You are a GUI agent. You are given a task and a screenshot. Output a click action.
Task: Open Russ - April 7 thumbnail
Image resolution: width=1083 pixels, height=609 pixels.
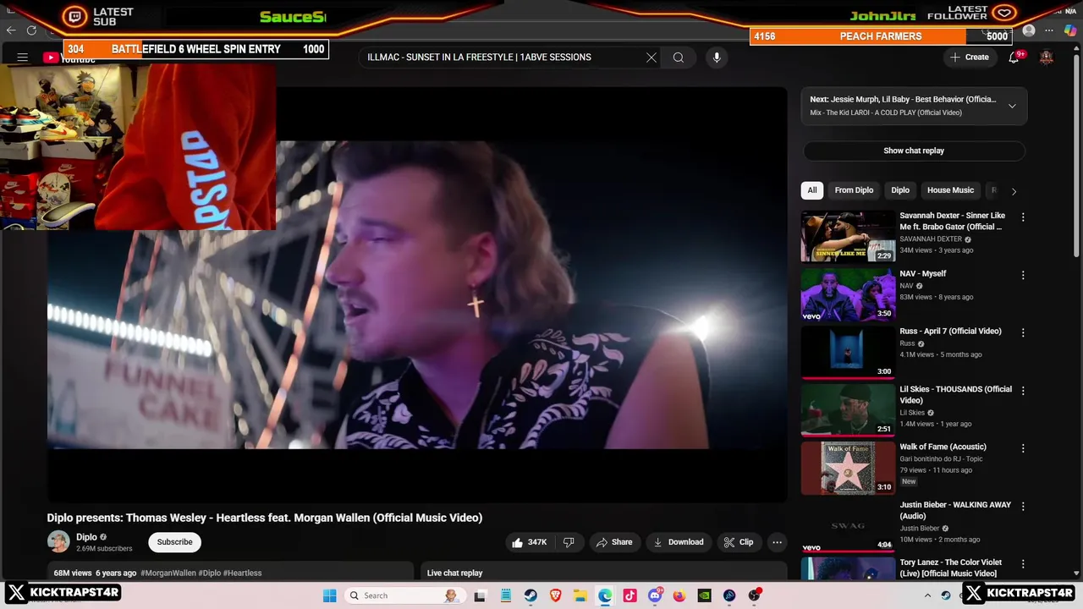(848, 351)
